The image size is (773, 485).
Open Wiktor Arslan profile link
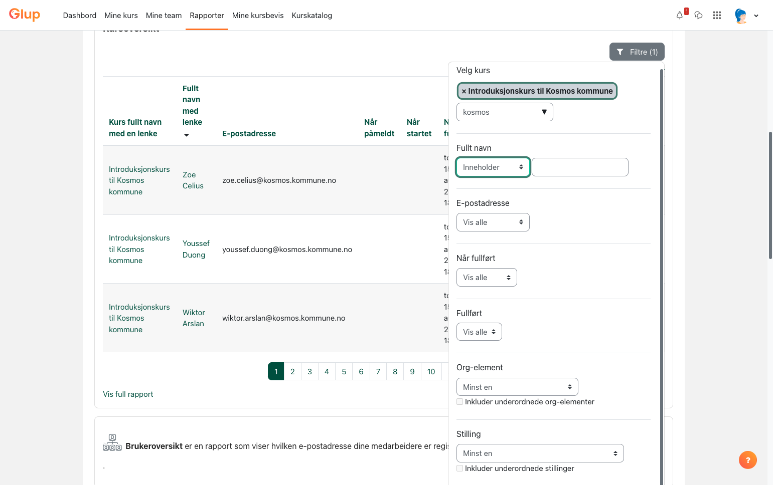194,318
